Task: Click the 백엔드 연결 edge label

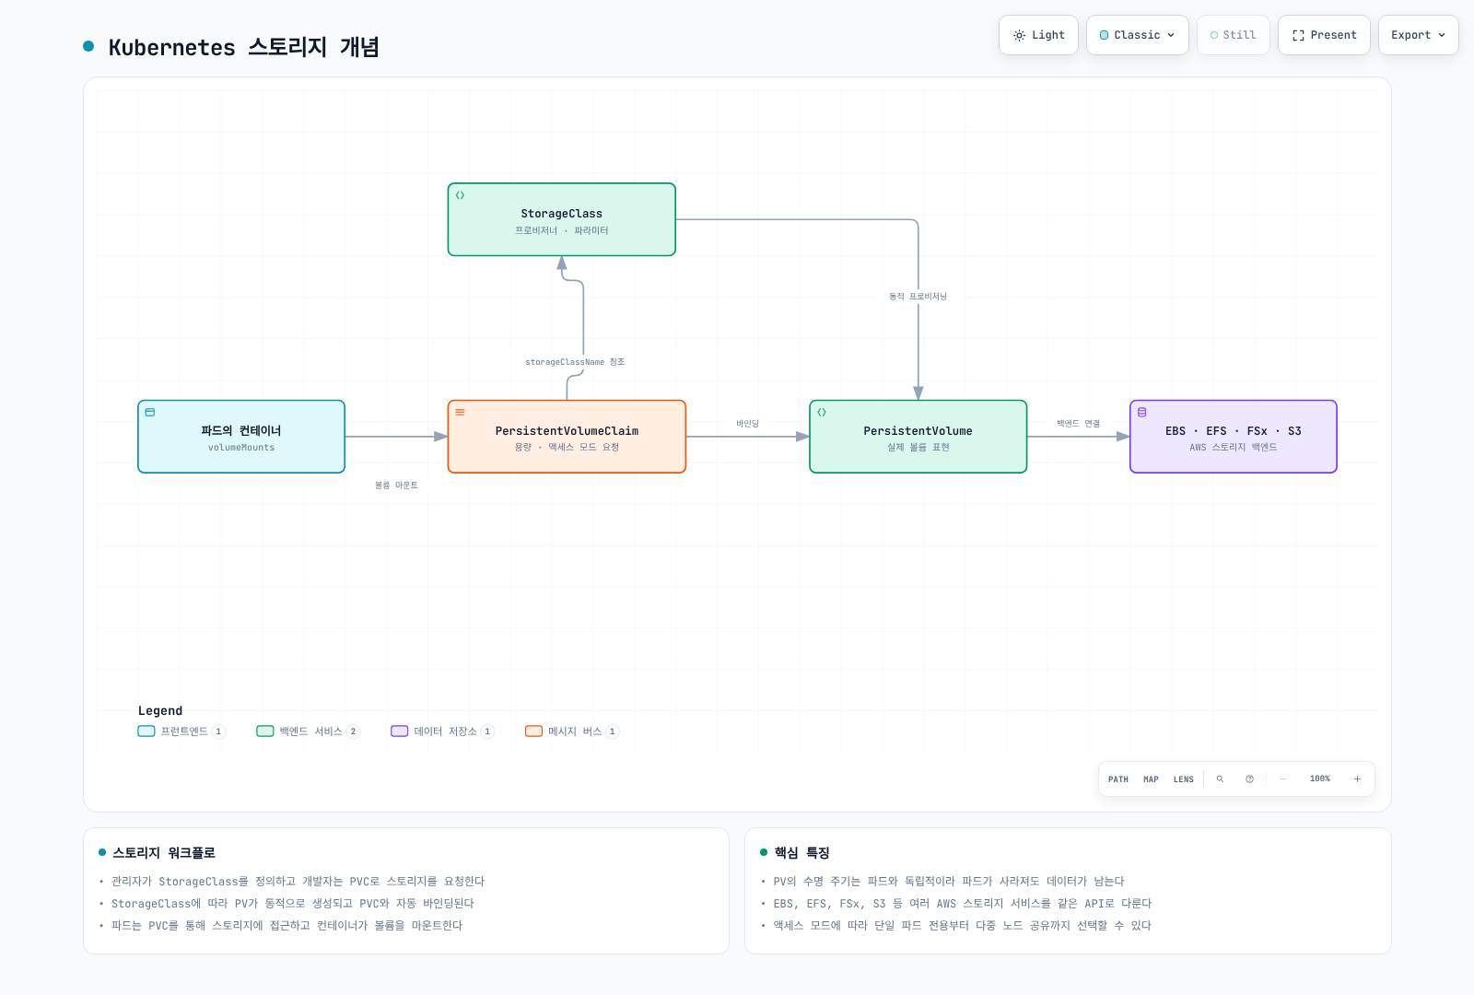Action: point(1078,424)
